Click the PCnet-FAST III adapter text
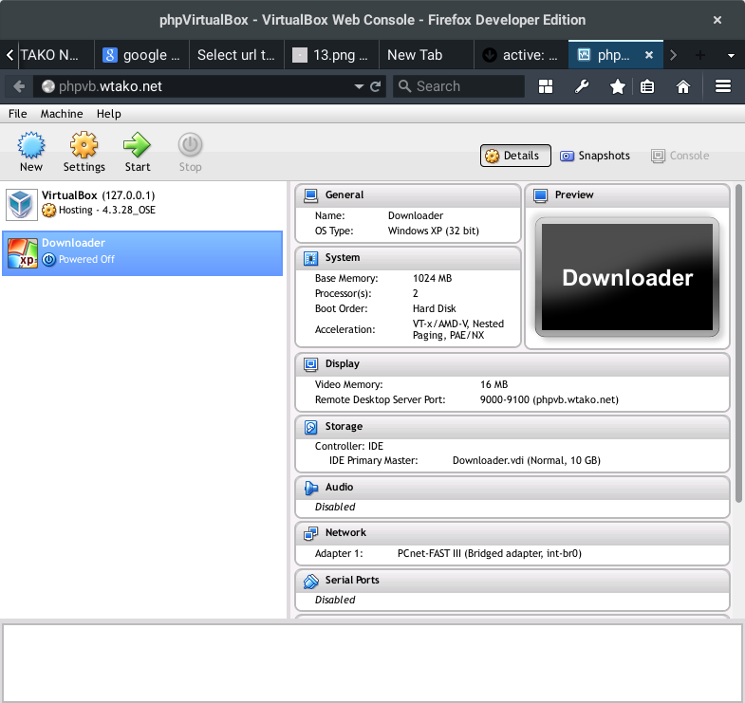745x703 pixels. 490,554
